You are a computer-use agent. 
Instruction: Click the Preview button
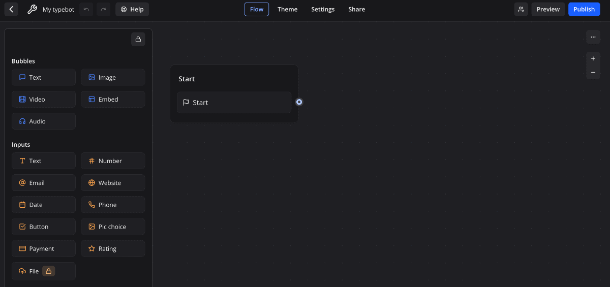[548, 9]
